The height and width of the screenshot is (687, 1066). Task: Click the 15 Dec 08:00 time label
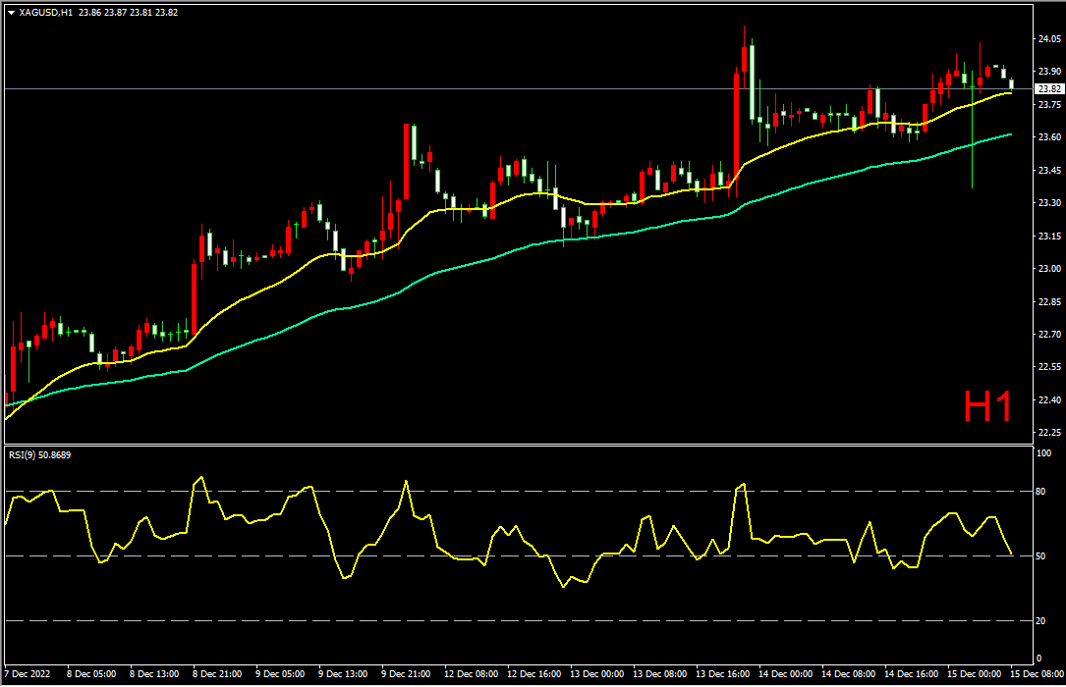1038,674
